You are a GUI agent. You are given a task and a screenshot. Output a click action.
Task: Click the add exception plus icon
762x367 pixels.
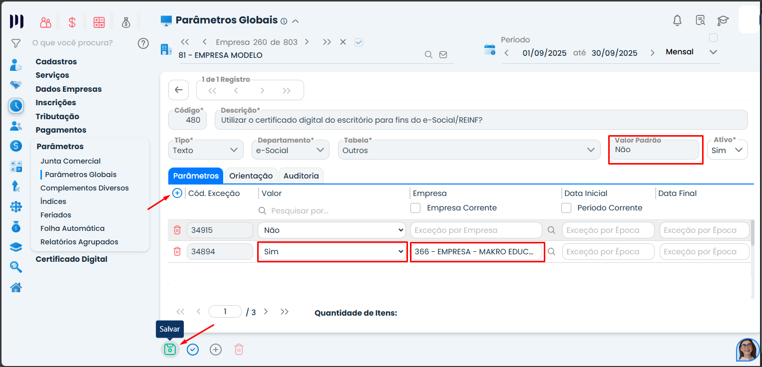pyautogui.click(x=177, y=193)
